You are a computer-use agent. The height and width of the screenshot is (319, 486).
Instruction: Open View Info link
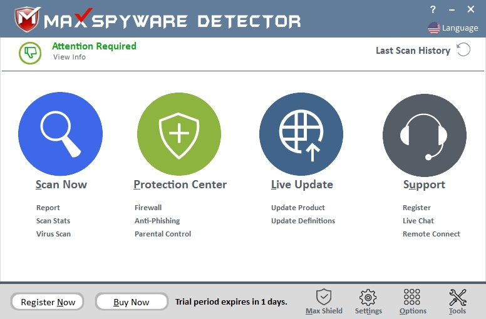pyautogui.click(x=70, y=57)
